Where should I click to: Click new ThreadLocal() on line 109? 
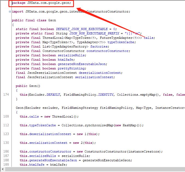(x=61, y=116)
